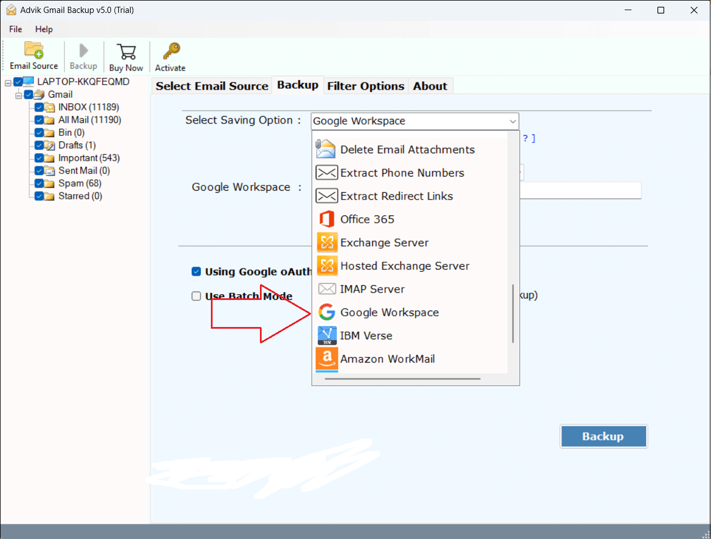Click the blue Backup button
This screenshot has width=711, height=539.
click(x=603, y=436)
